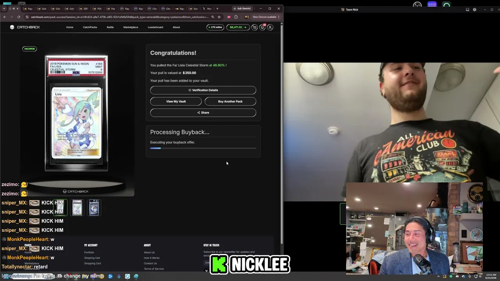Click the $8,471.32 balance pill
This screenshot has width=500, height=281.
(x=237, y=27)
